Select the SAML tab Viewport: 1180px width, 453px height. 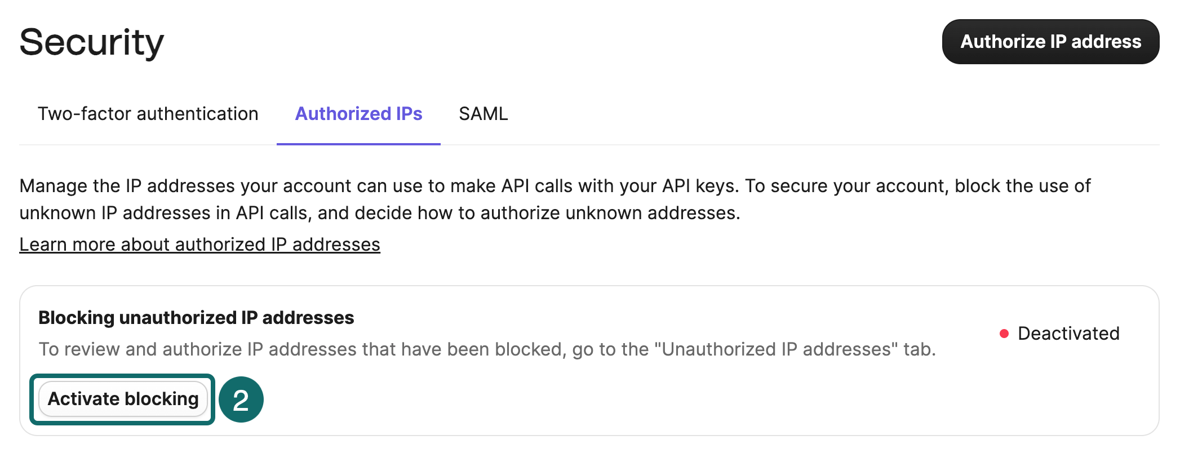483,114
